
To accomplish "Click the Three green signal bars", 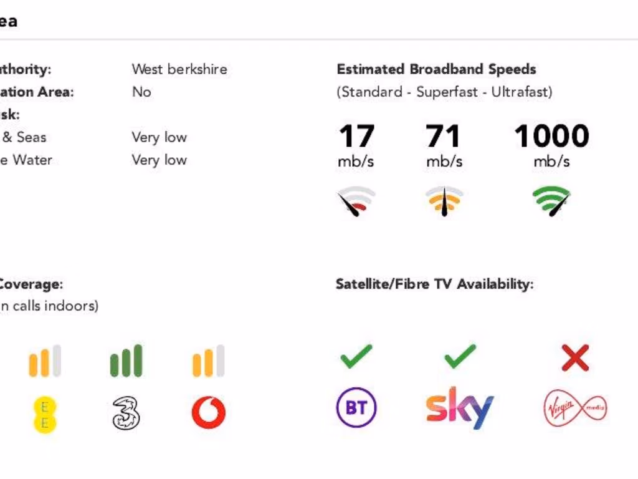I will click(126, 360).
